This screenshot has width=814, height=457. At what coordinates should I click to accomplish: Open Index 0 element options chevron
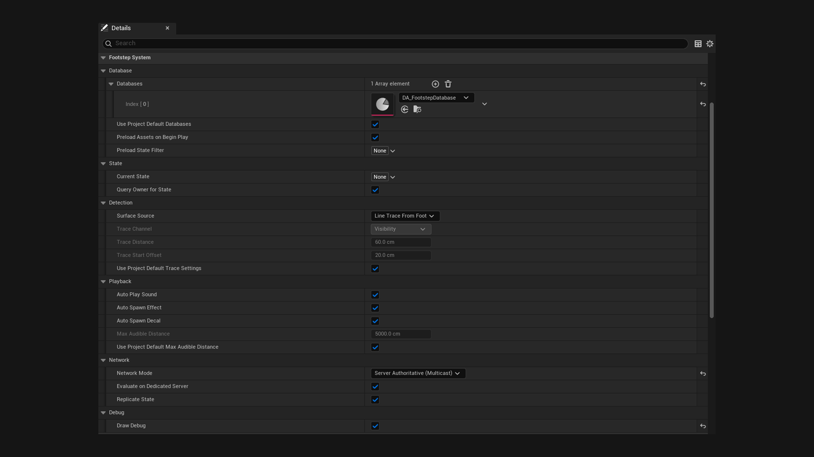tap(484, 104)
